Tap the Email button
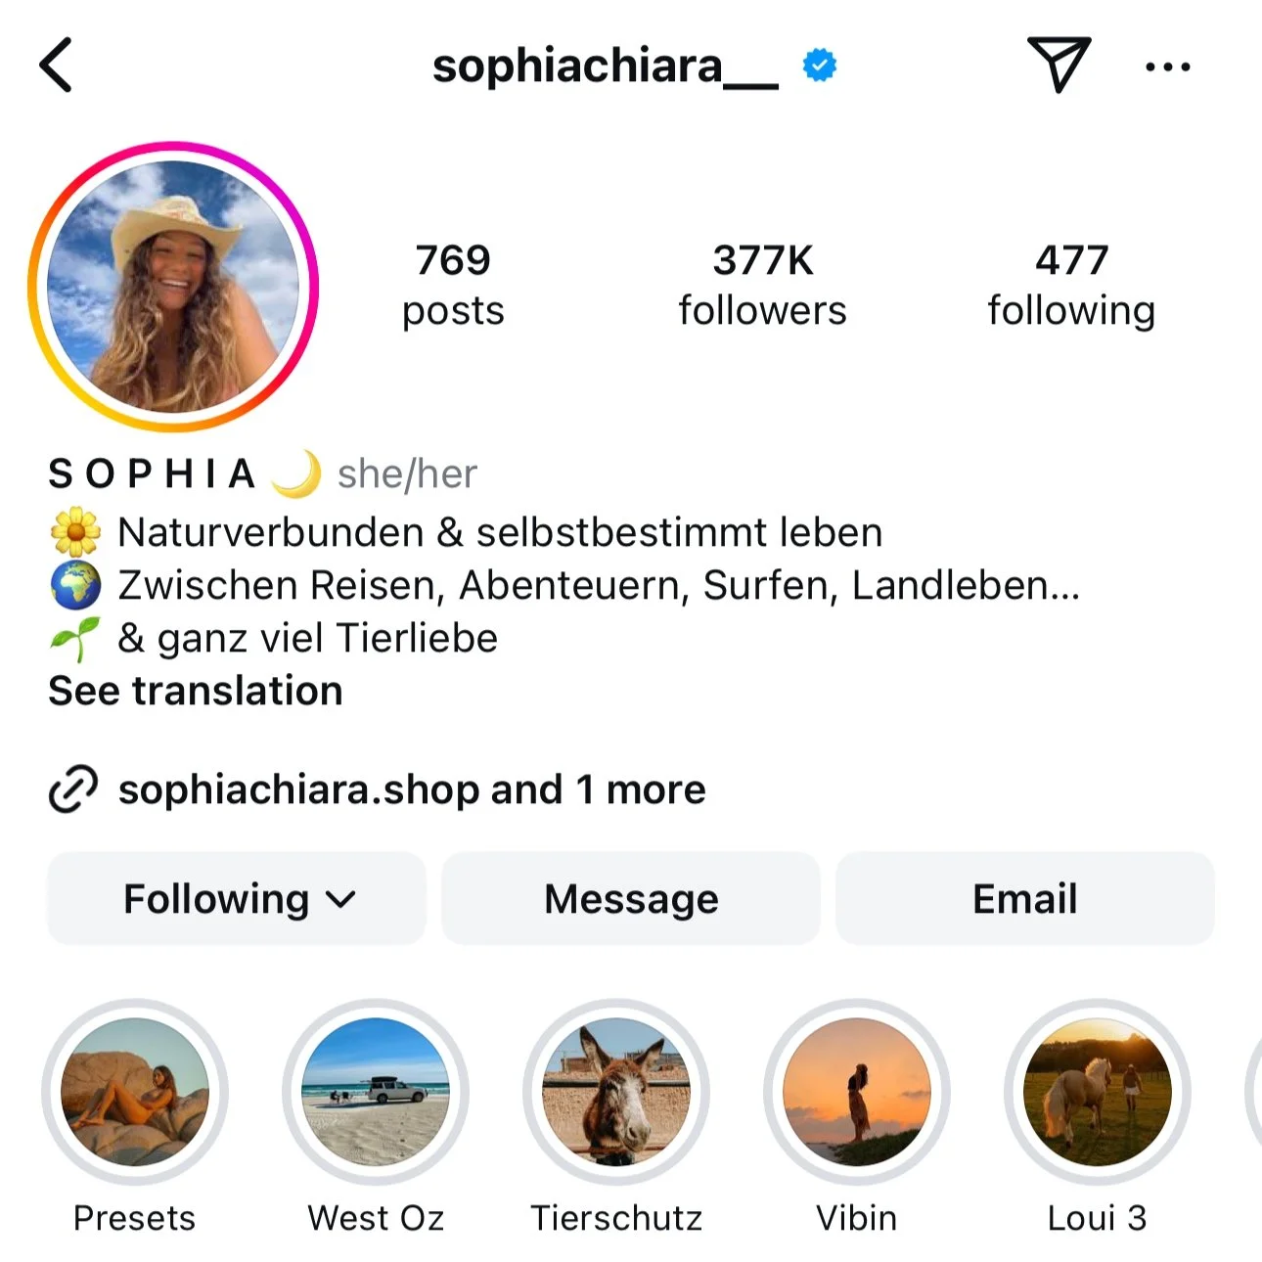The image size is (1262, 1262). point(1025,898)
